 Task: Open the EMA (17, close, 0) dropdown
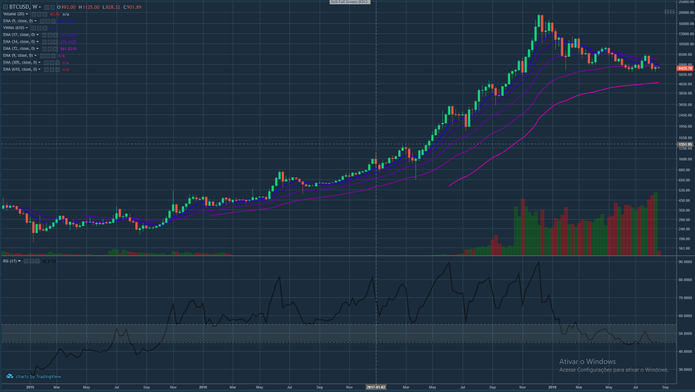(x=37, y=35)
